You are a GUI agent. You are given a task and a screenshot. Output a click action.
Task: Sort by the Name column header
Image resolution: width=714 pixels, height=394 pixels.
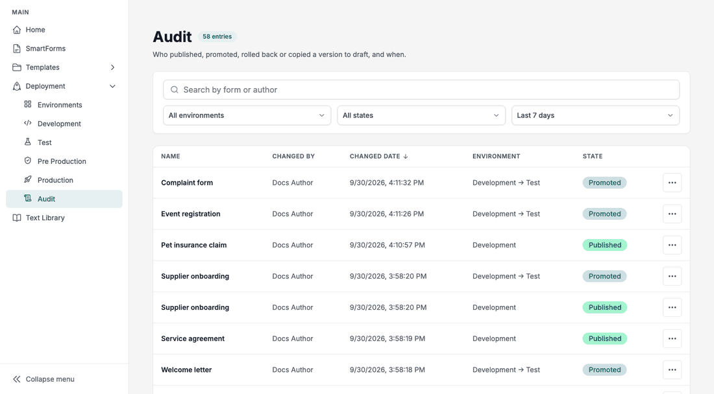[x=170, y=156]
